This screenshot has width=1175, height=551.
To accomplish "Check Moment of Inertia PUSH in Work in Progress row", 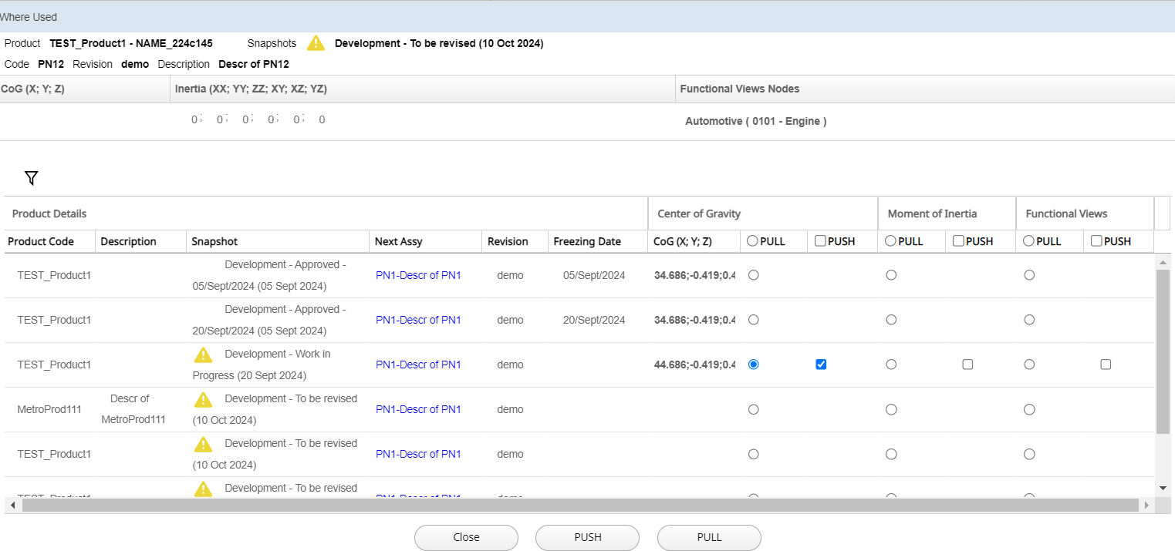I will click(x=967, y=365).
